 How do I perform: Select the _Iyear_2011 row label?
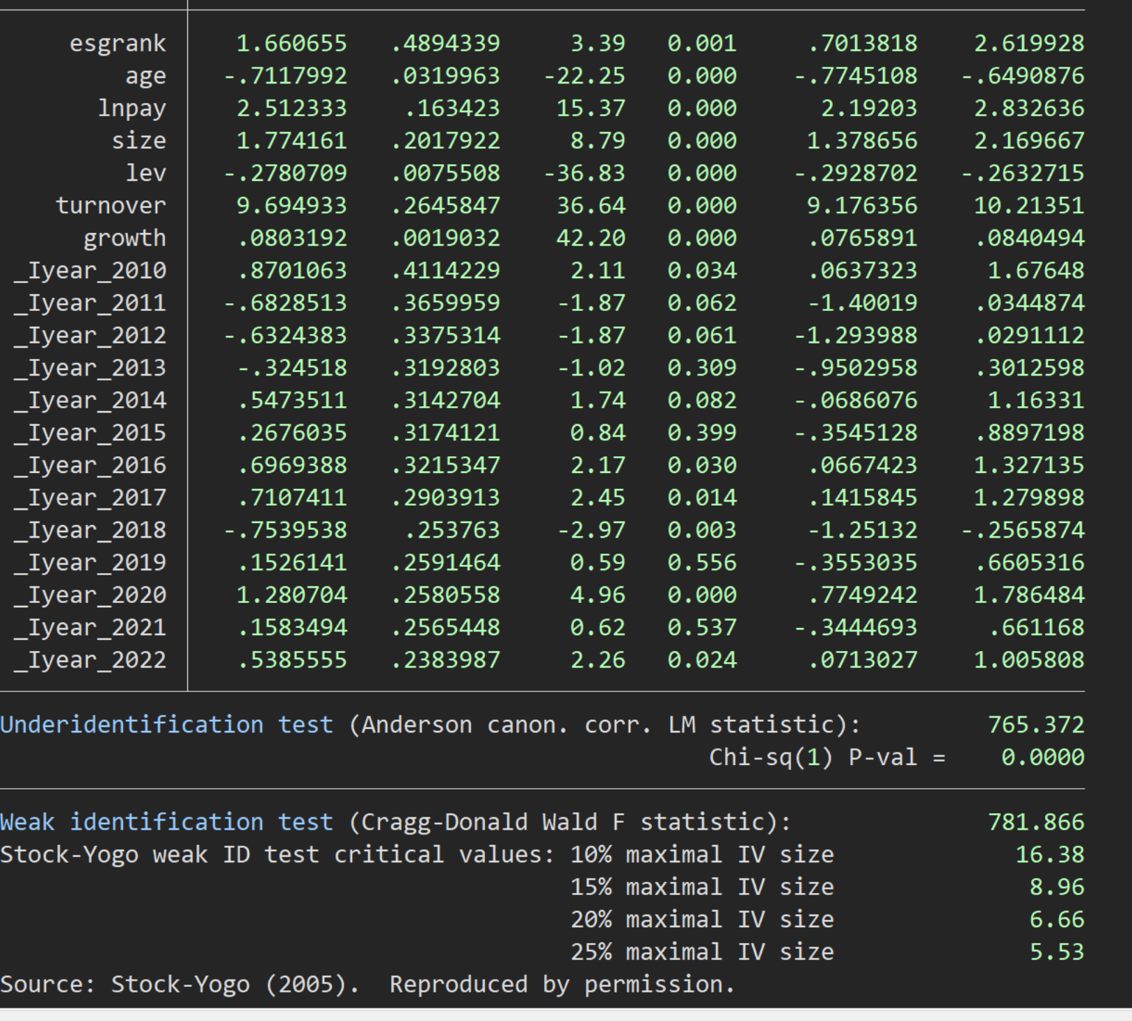90,303
